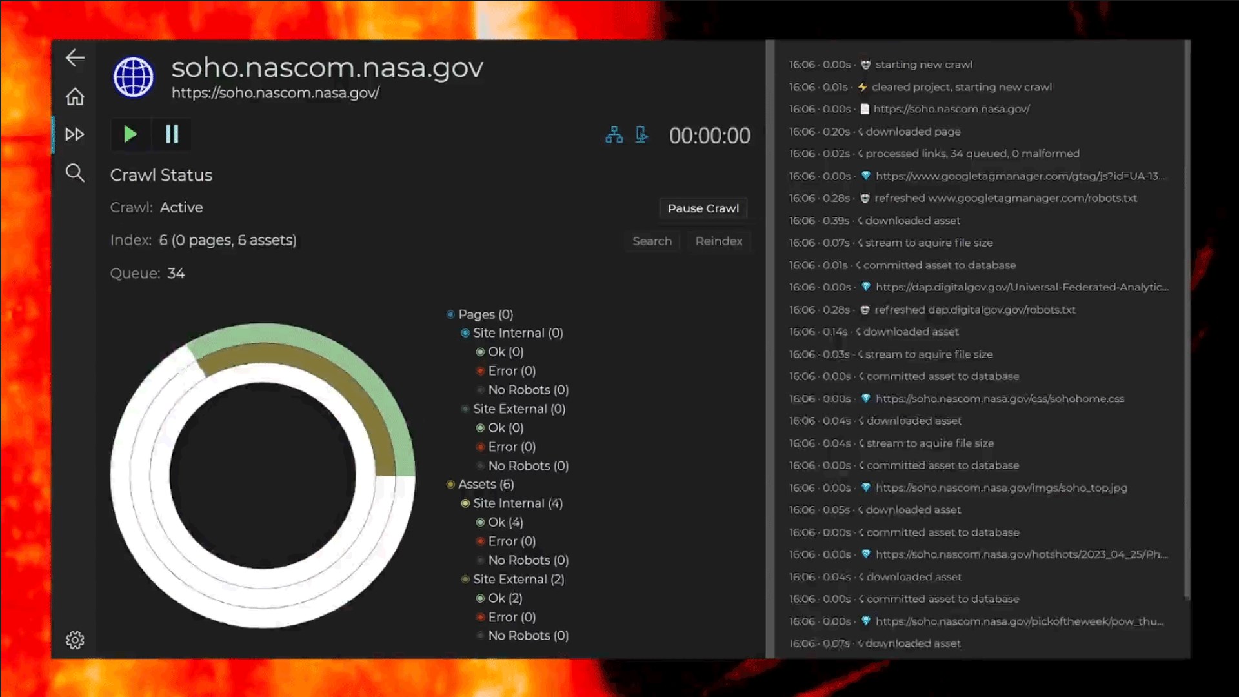The image size is (1239, 697).
Task: Toggle the Assets (6) legend item
Action: point(485,484)
